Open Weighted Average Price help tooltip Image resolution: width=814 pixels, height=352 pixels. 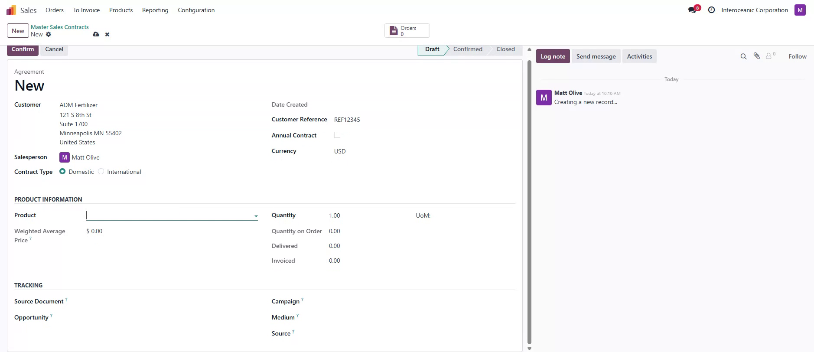pyautogui.click(x=30, y=238)
